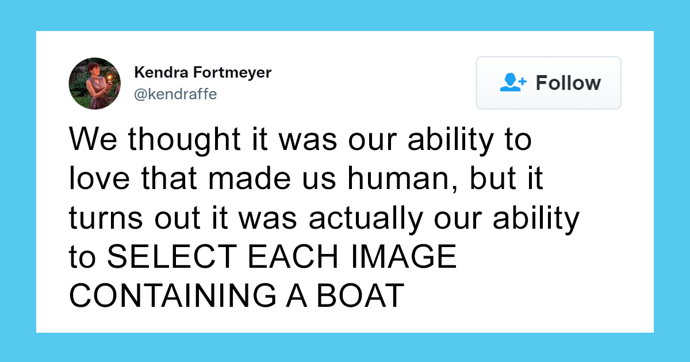The width and height of the screenshot is (690, 362).
Task: Select the username @kendraffe below the display name
Action: [x=176, y=94]
